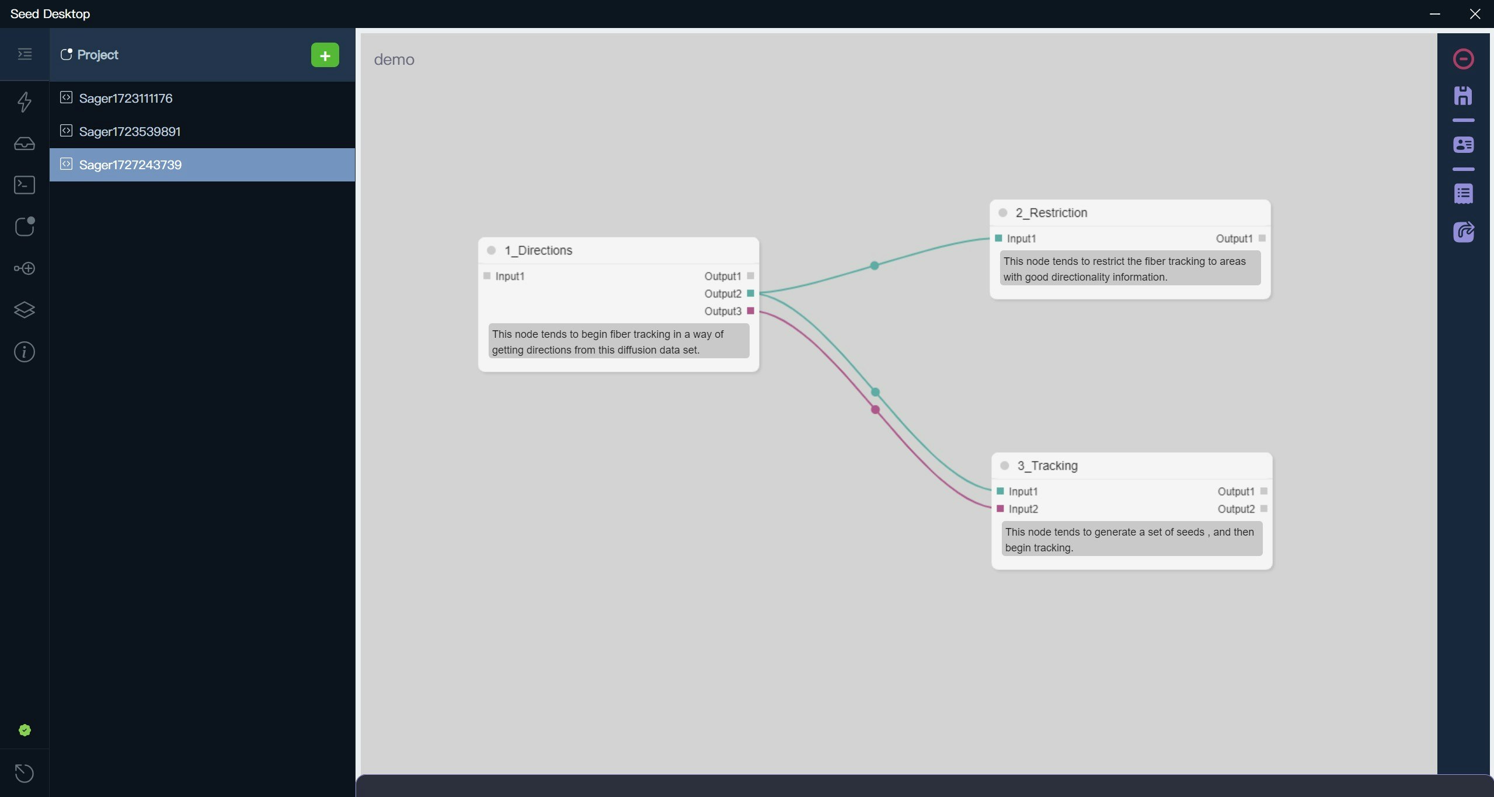Viewport: 1494px width, 797px height.
Task: Open the inbox tray sidebar icon
Action: 24,144
